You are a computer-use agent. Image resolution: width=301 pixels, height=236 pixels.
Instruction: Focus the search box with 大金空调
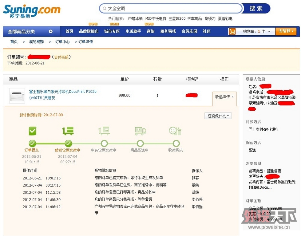tap(170, 8)
